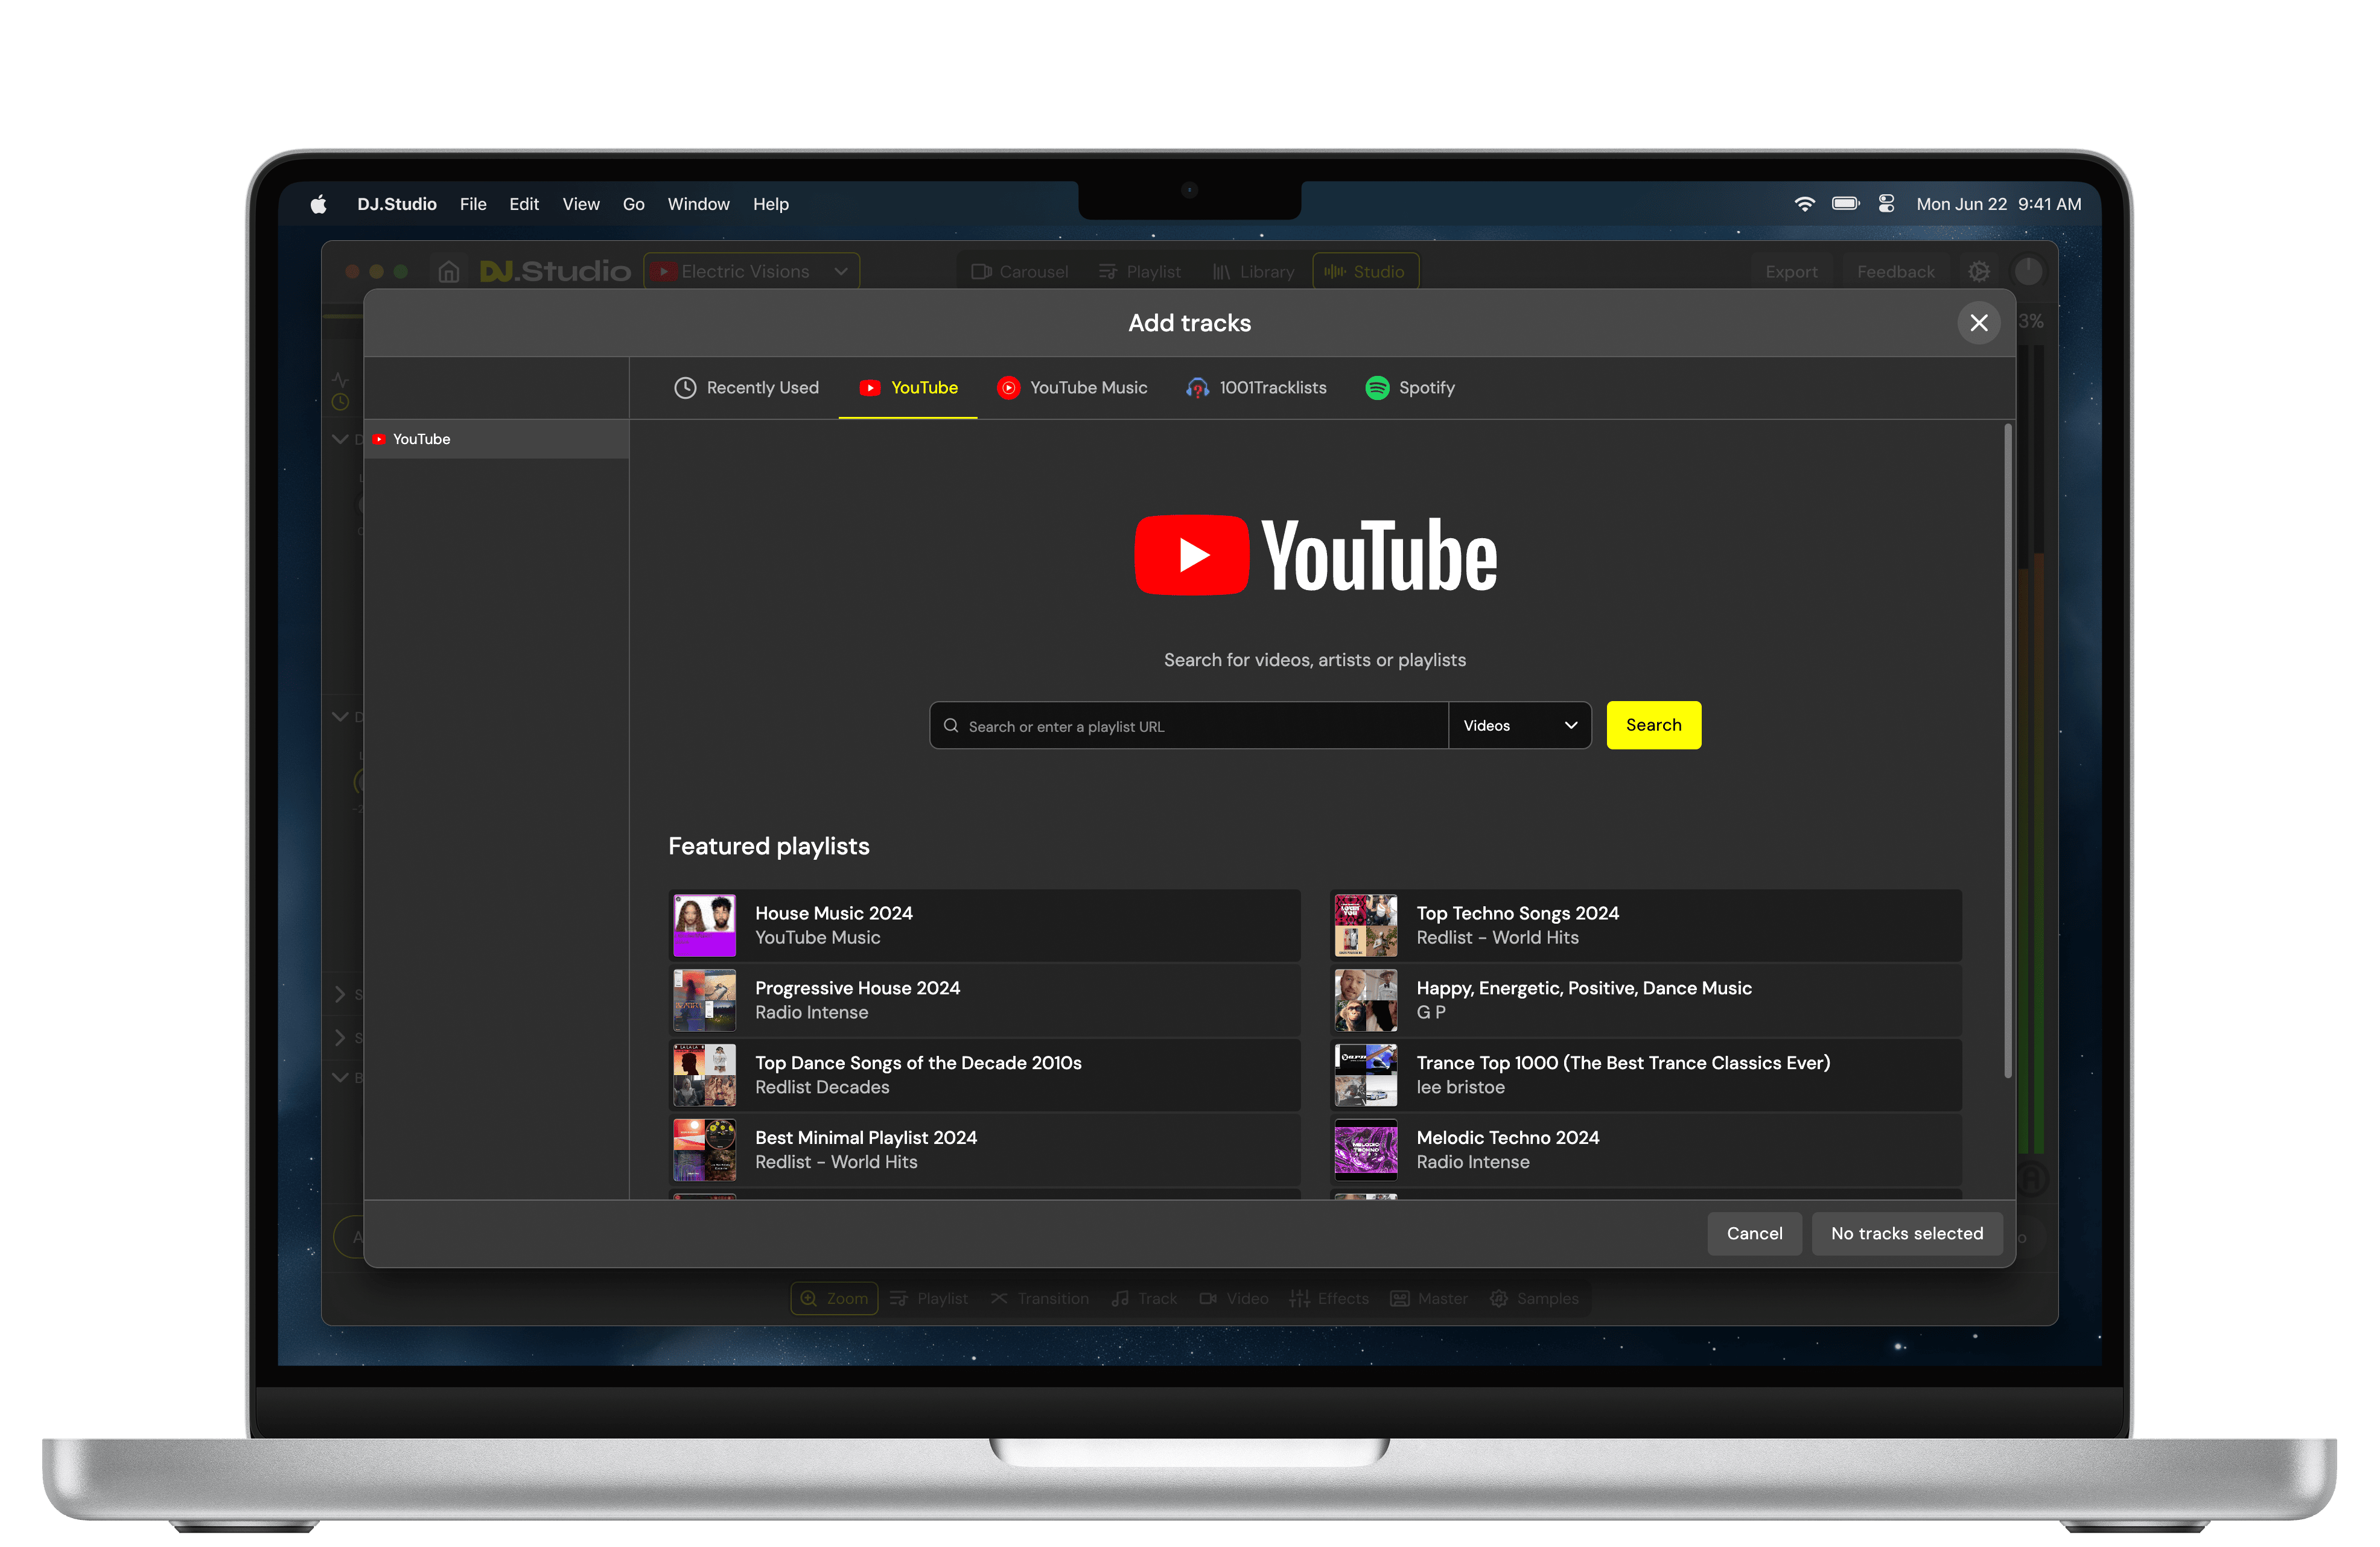The height and width of the screenshot is (1547, 2380).
Task: Click the Melodic Techno 2024 thumbnail
Action: point(1366,1150)
